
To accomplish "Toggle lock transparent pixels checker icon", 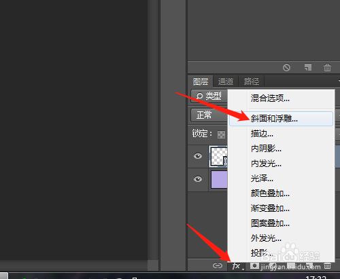I will [x=221, y=134].
